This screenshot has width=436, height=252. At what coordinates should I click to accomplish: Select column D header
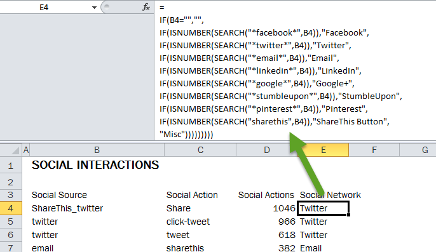(x=267, y=150)
